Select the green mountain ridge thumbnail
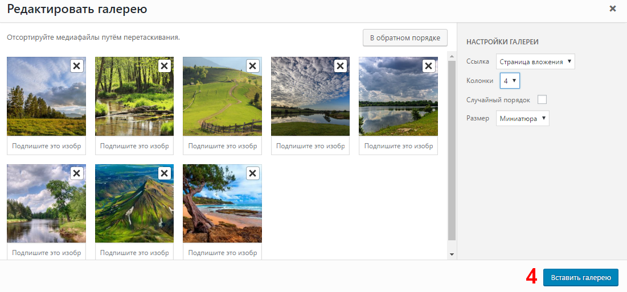This screenshot has height=292, width=627. tap(134, 203)
